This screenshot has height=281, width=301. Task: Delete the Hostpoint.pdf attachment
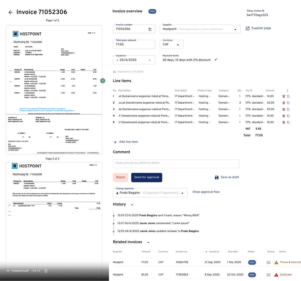coord(46,271)
